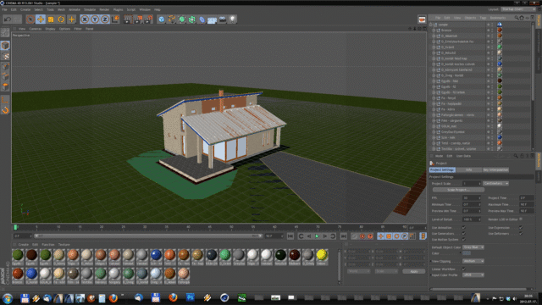Image resolution: width=542 pixels, height=305 pixels.
Task: Open the View Clipping dropdown
Action: [473, 261]
